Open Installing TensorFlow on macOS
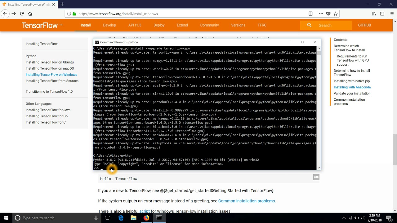Image resolution: width=397 pixels, height=223 pixels. click(50, 68)
